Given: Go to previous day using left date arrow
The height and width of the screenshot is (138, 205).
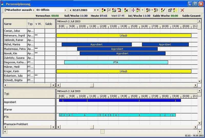Looking at the screenshot, I should pyautogui.click(x=70, y=10).
